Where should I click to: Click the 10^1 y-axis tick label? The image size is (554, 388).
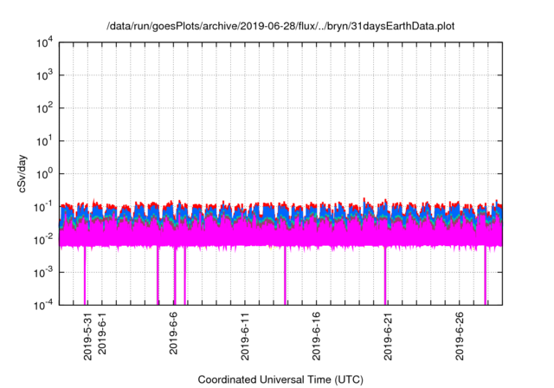coord(45,141)
